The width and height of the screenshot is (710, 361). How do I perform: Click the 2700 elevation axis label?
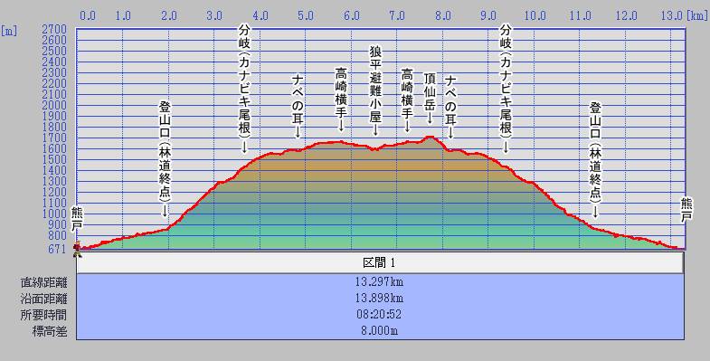[54, 30]
